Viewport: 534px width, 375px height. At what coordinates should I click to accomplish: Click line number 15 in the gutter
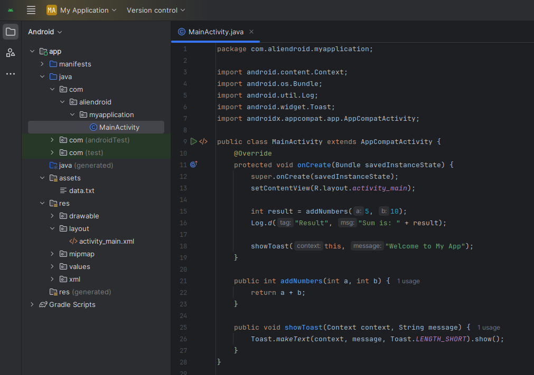[x=183, y=211]
